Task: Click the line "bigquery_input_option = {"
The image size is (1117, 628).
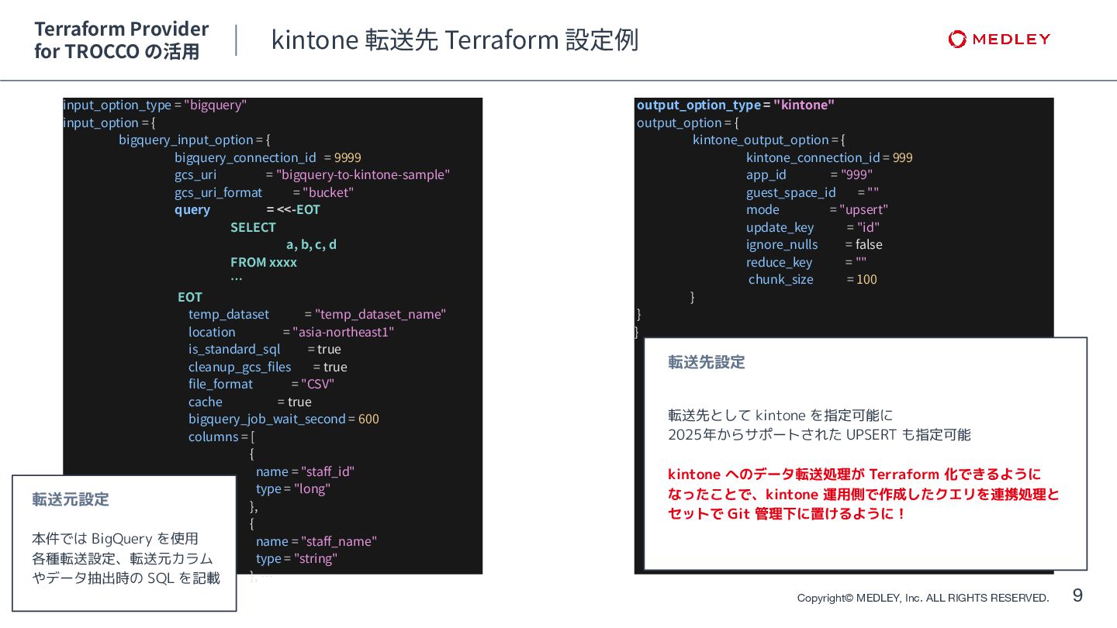Action: tap(194, 140)
